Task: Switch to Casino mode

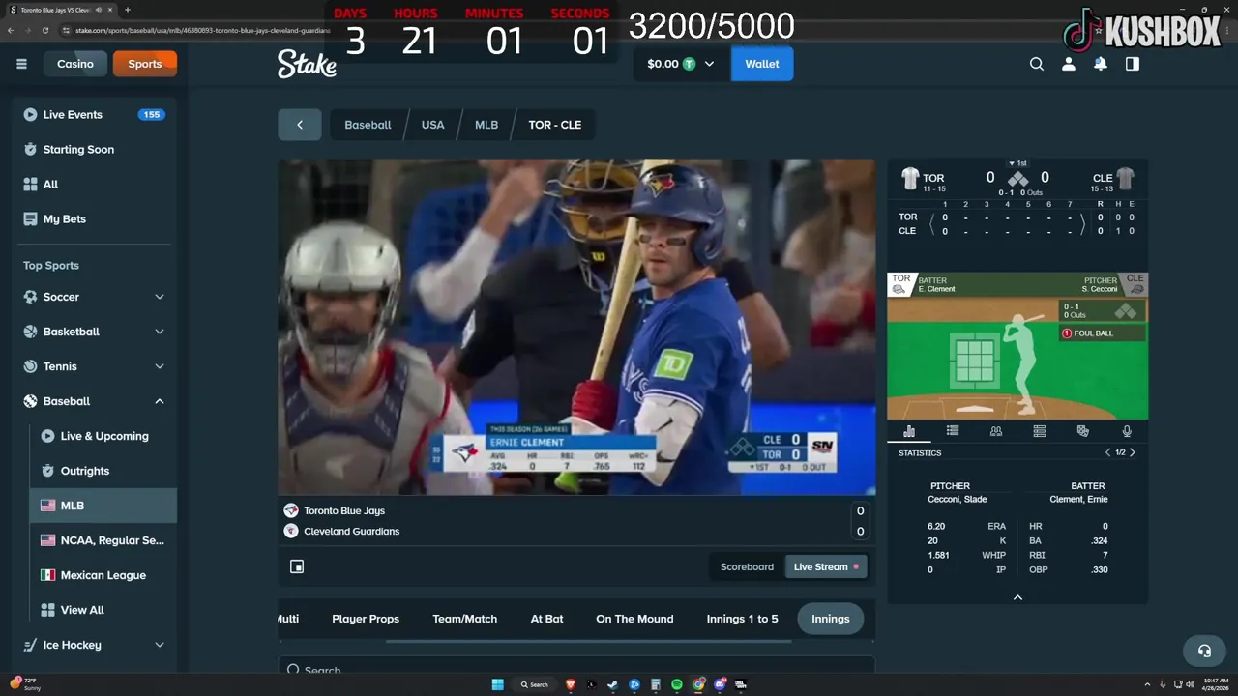Action: [75, 64]
